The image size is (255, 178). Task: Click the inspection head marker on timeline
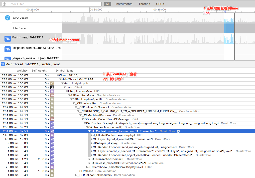225,12
